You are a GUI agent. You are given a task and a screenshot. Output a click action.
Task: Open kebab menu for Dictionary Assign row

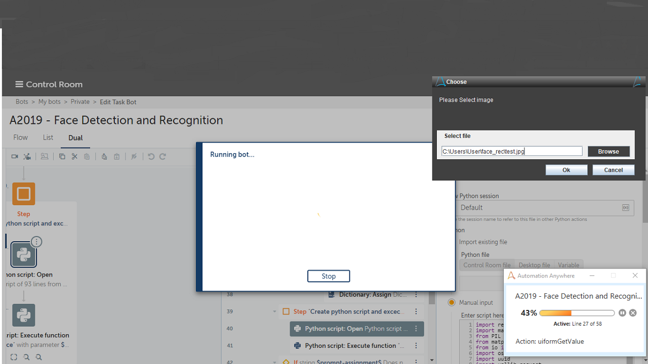[416, 294]
